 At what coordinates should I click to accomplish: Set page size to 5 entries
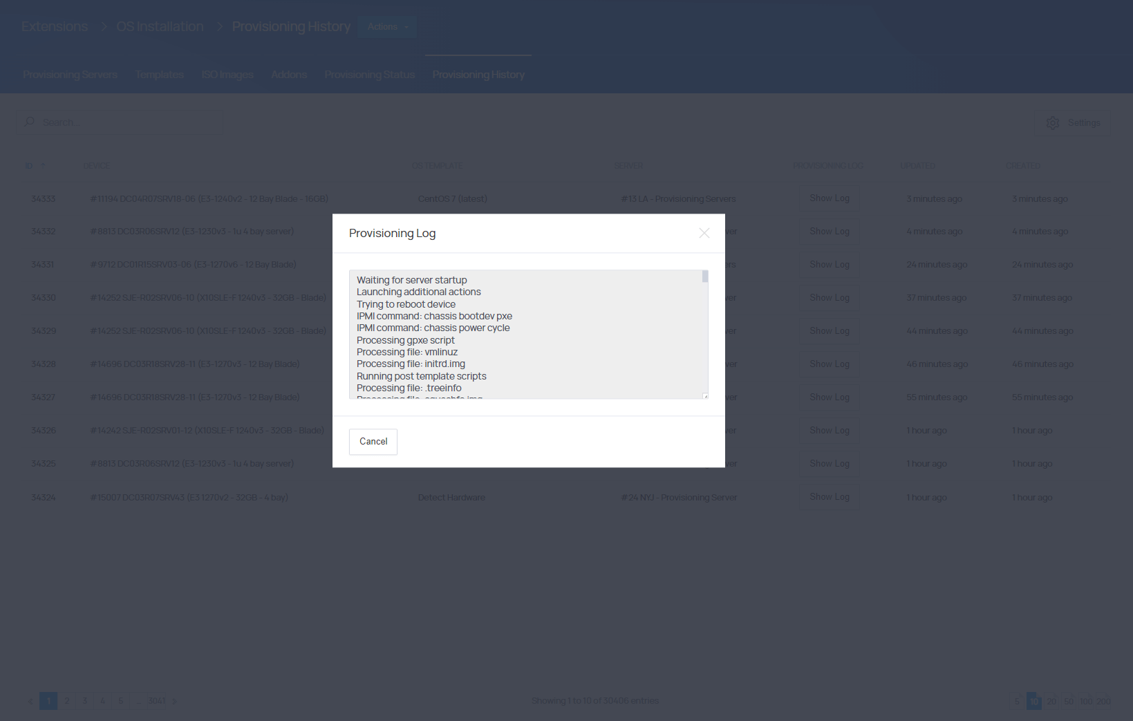tap(1016, 701)
